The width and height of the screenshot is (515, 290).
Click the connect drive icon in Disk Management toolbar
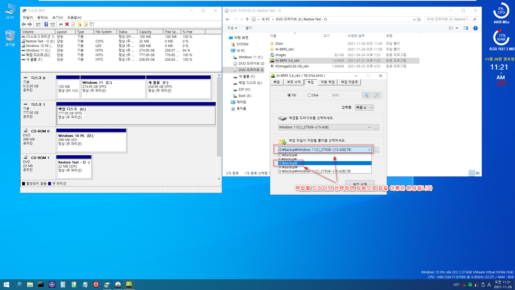[61, 24]
